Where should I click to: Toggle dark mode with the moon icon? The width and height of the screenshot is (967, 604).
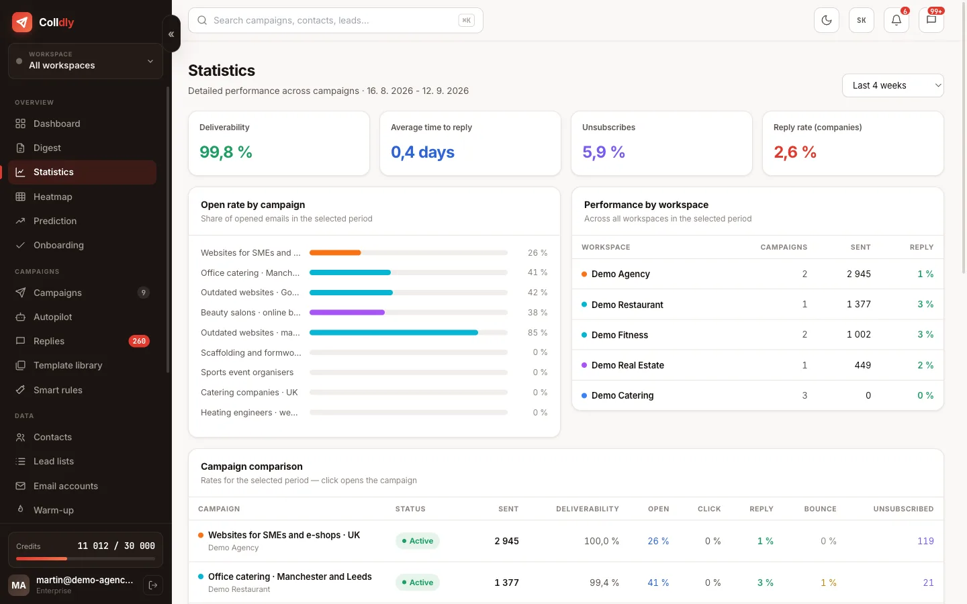click(827, 20)
